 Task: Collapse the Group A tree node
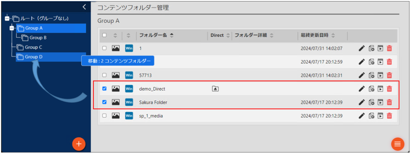(x=12, y=28)
